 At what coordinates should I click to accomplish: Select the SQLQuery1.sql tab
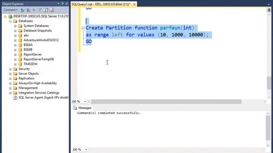point(101,4)
